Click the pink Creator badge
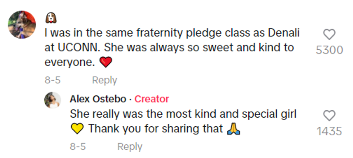The height and width of the screenshot is (158, 353). coord(151,99)
